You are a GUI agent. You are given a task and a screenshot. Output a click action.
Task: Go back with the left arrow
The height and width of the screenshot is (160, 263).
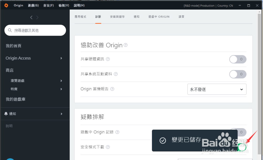pyautogui.click(x=31, y=17)
